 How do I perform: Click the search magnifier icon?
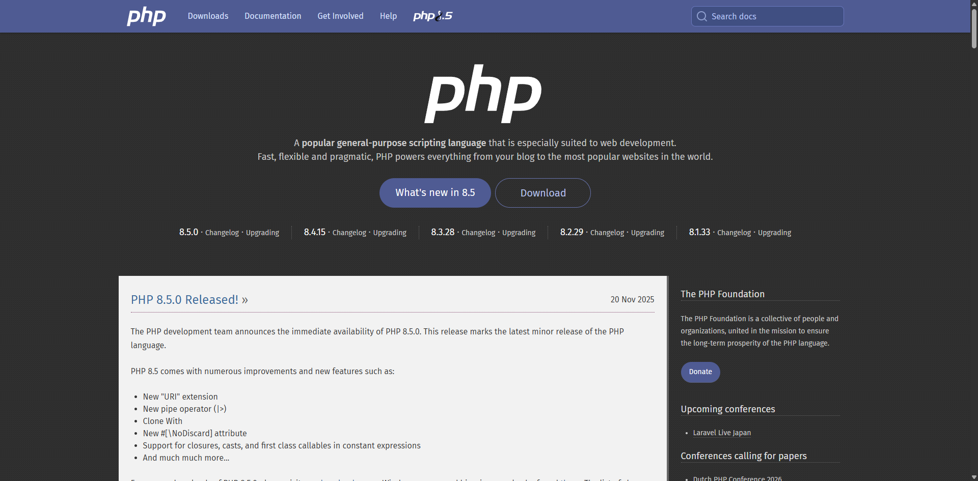701,16
